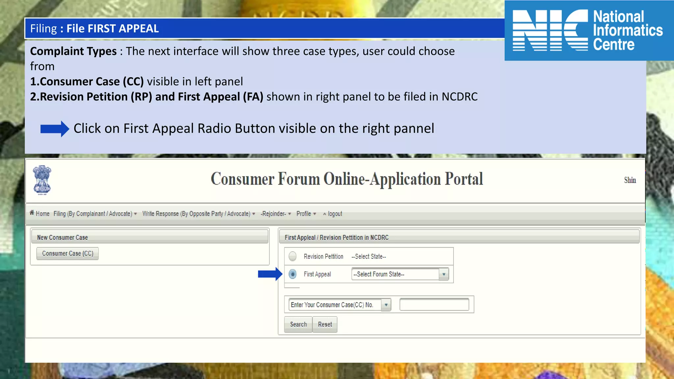This screenshot has width=674, height=379.
Task: Click the Home icon in the navigation bar
Action: click(x=32, y=213)
